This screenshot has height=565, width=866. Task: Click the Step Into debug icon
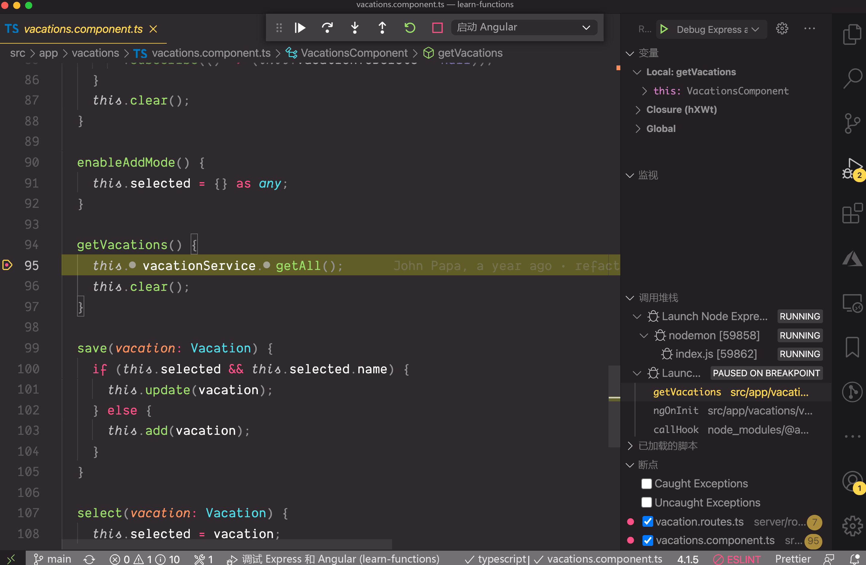tap(355, 28)
